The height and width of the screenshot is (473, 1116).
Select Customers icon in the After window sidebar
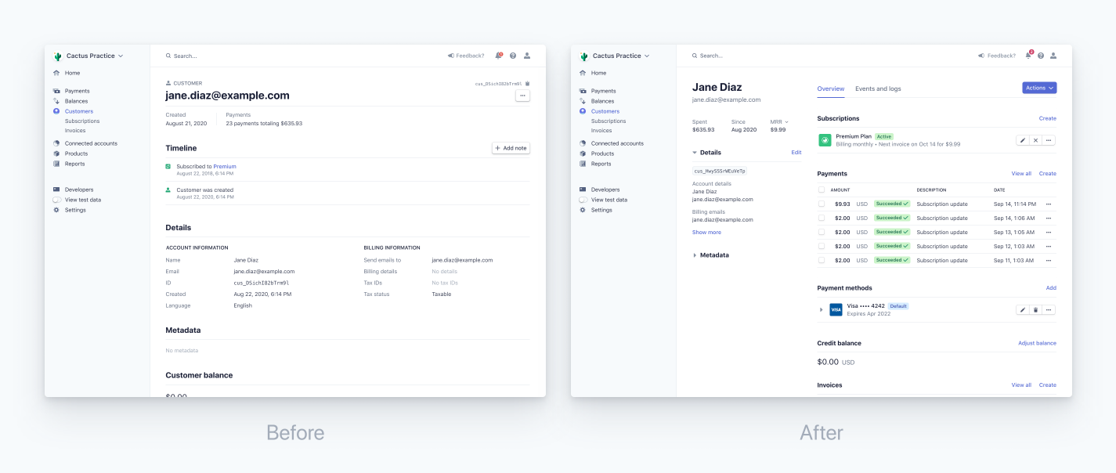583,111
